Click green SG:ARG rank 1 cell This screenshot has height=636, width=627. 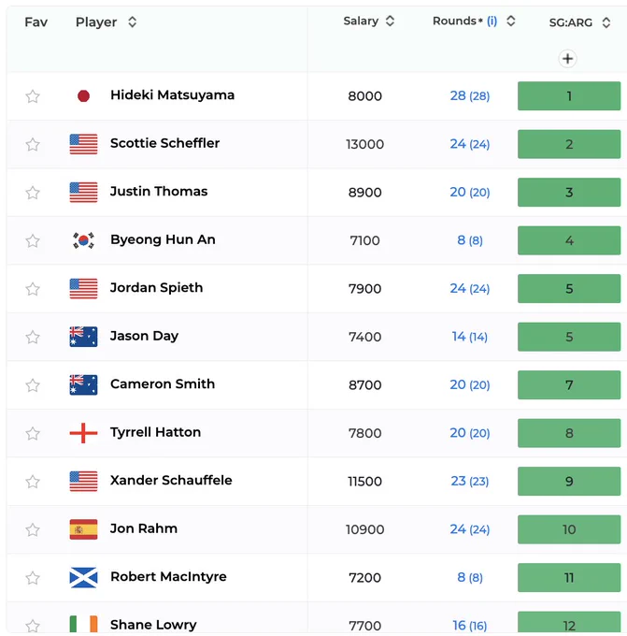[x=569, y=96]
